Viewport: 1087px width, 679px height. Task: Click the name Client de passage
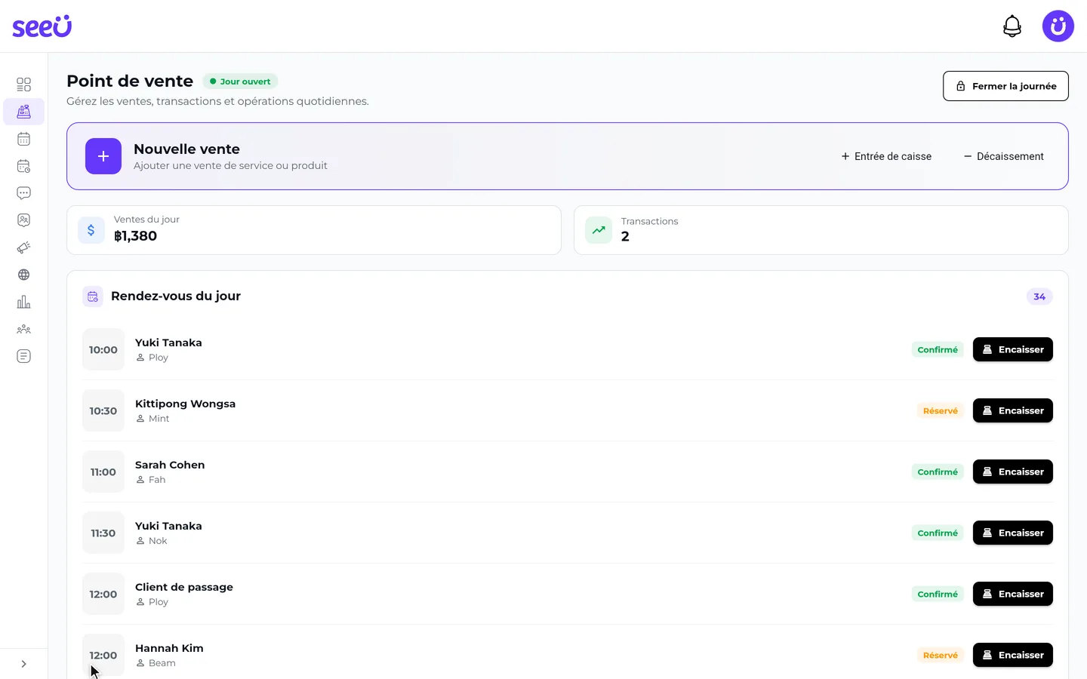[184, 587]
